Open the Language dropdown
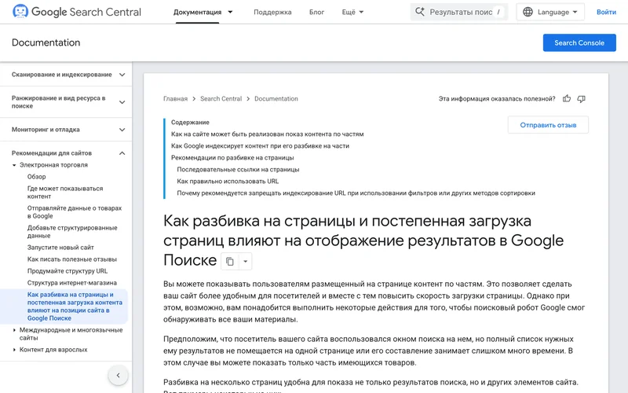 (550, 12)
